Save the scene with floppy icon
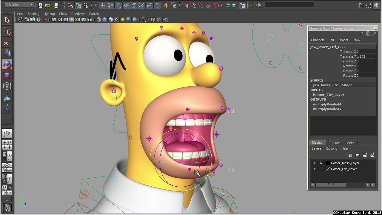This screenshot has width=382, height=215. click(56, 5)
